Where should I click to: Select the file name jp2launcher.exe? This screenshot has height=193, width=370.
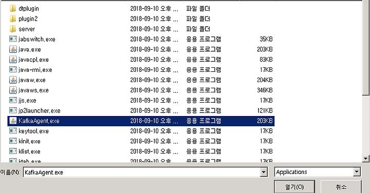tap(40, 111)
